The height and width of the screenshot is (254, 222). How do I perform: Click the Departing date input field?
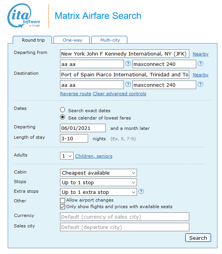(83, 128)
